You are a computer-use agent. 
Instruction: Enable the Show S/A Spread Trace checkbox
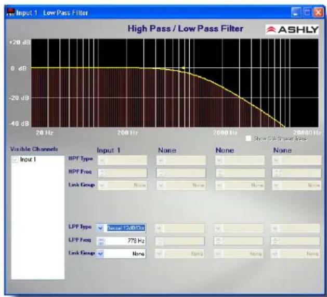pyautogui.click(x=248, y=139)
